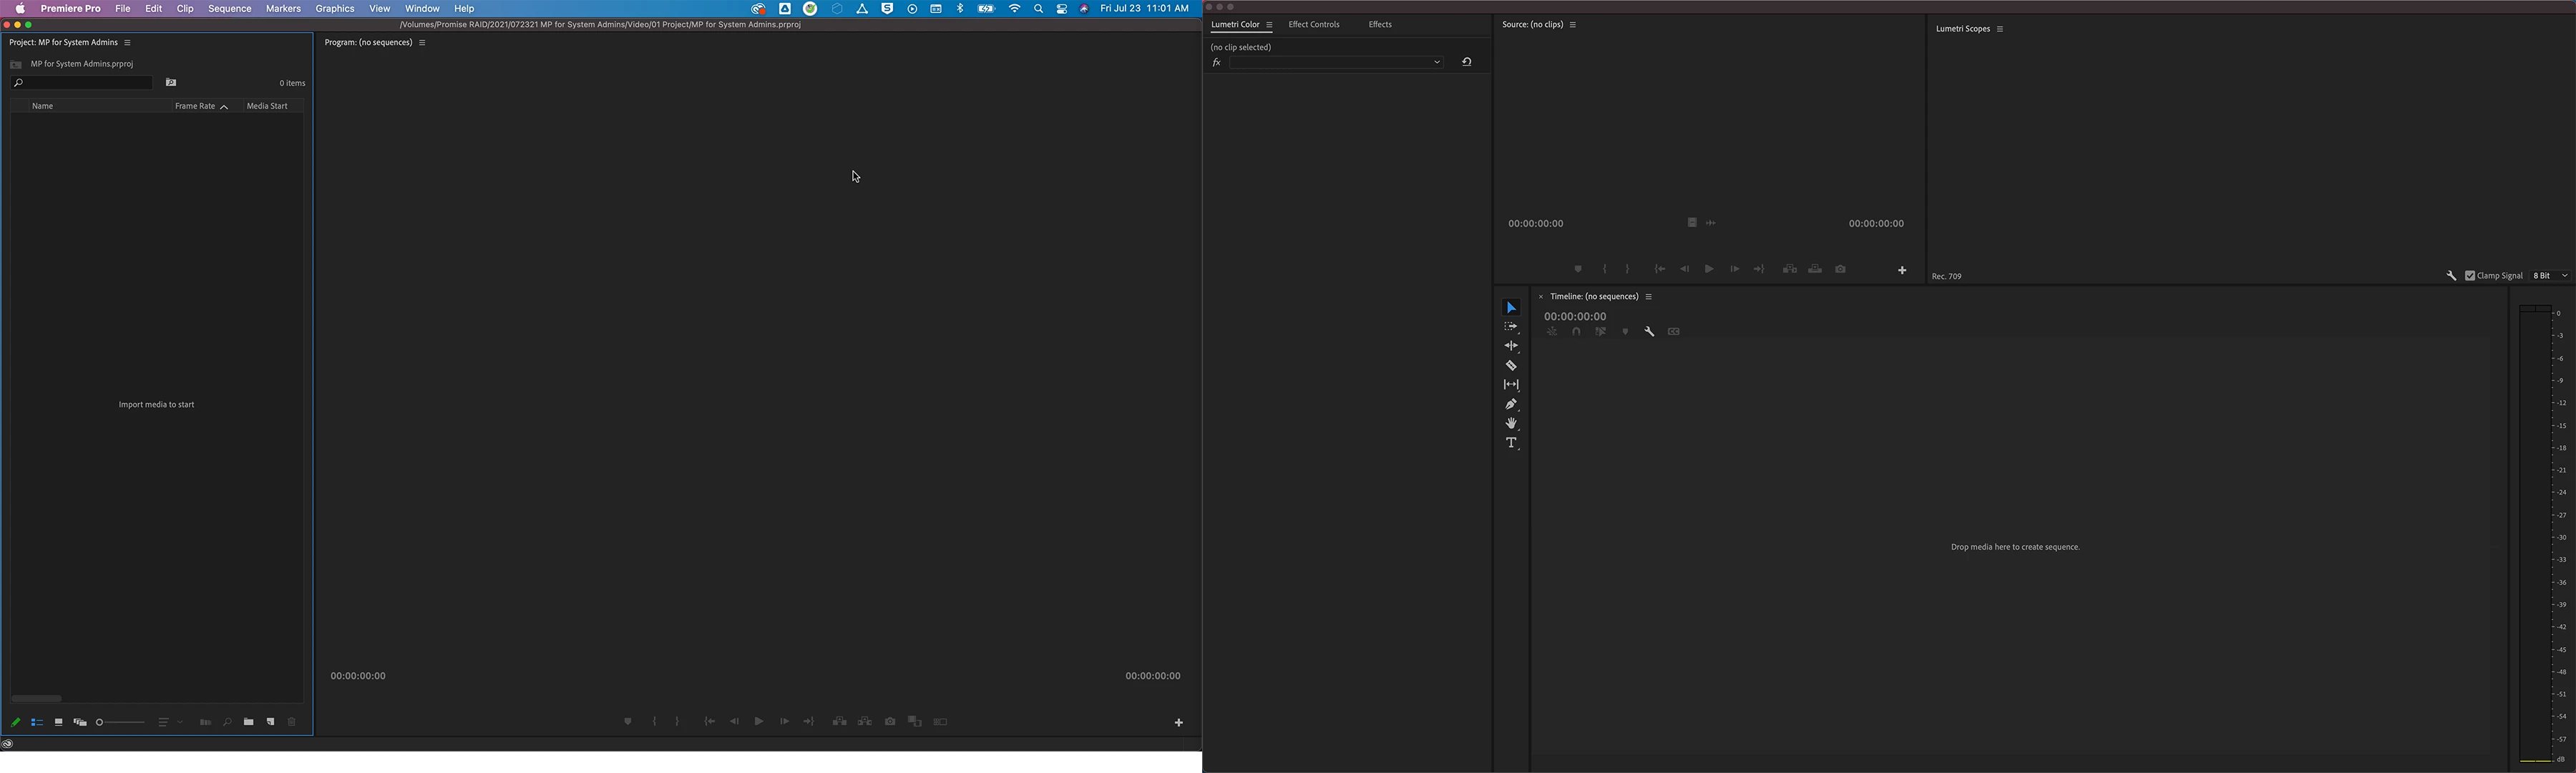
Task: Open the 8 Bit depth dropdown
Action: point(2551,276)
